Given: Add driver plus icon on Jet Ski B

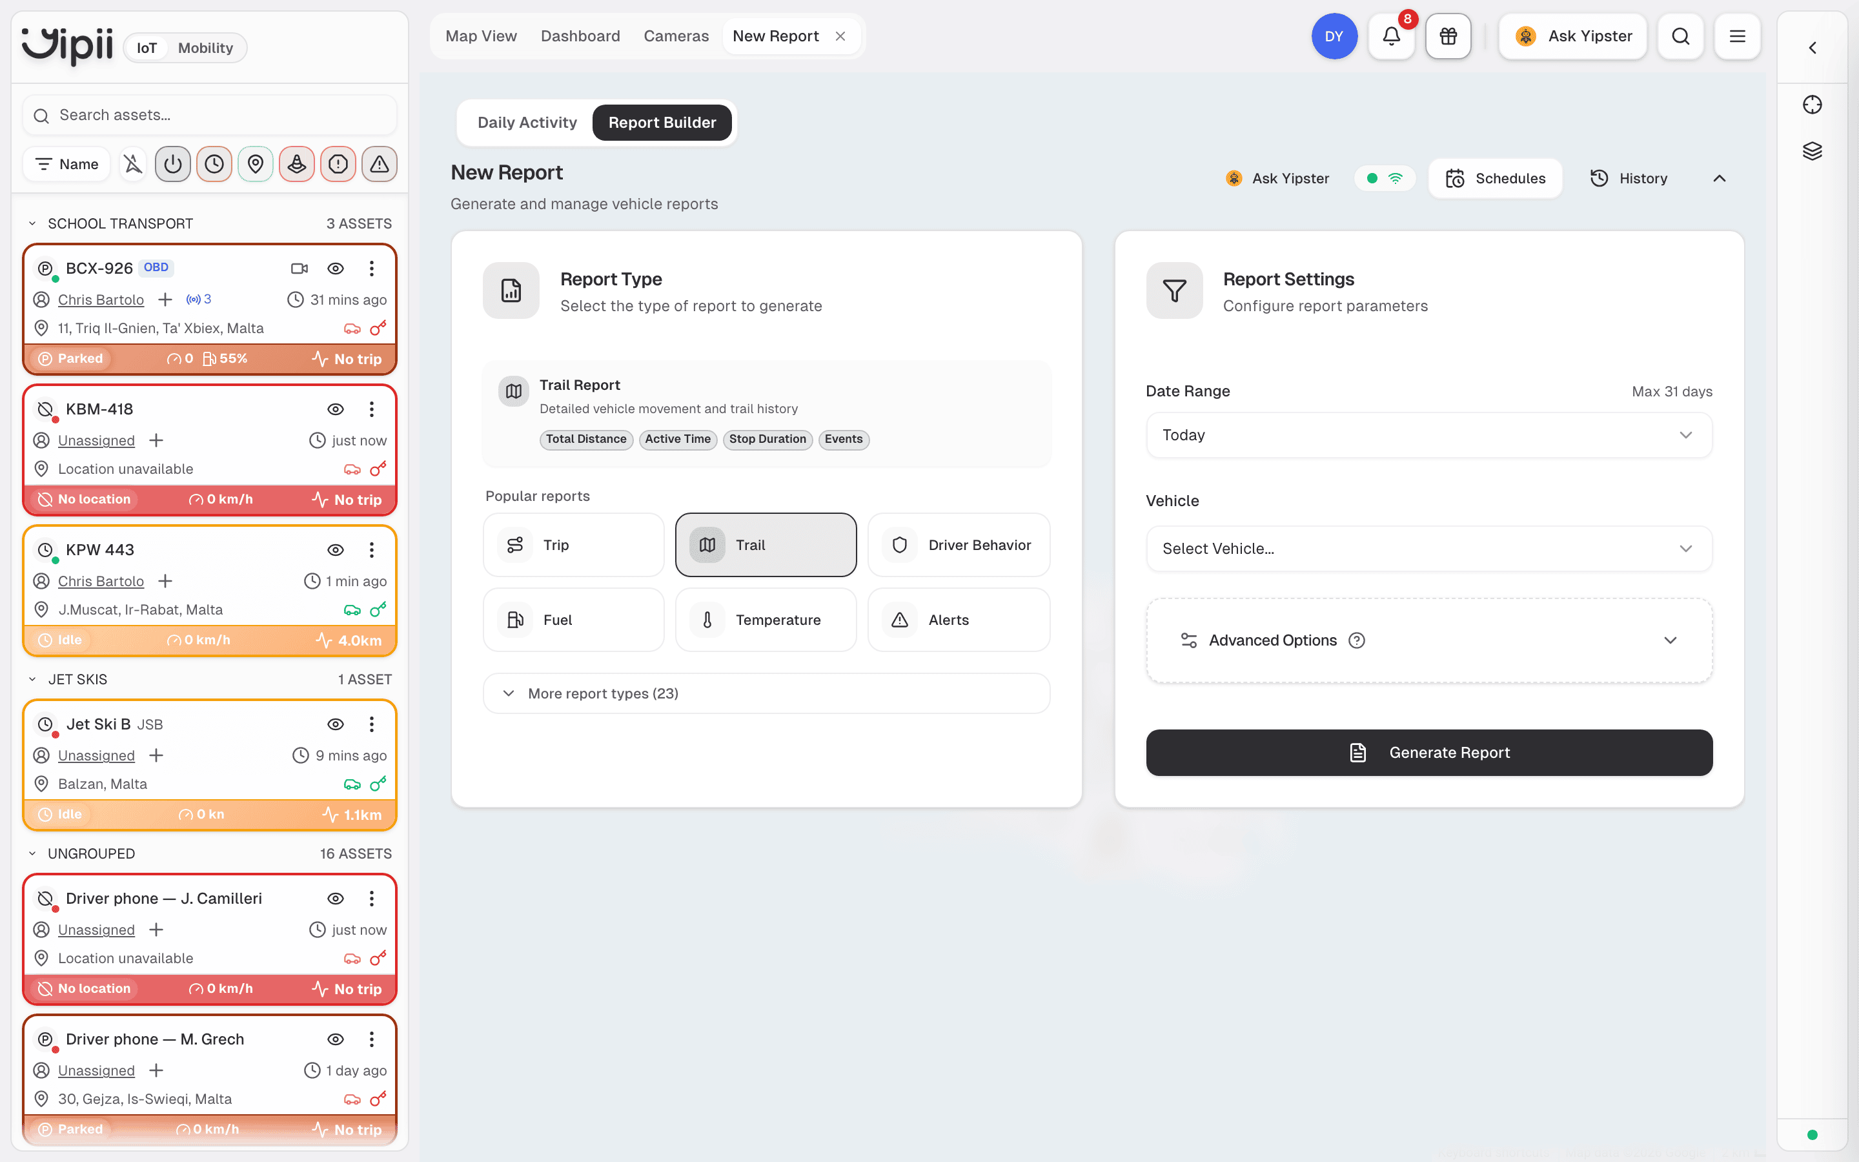Looking at the screenshot, I should click(x=156, y=755).
